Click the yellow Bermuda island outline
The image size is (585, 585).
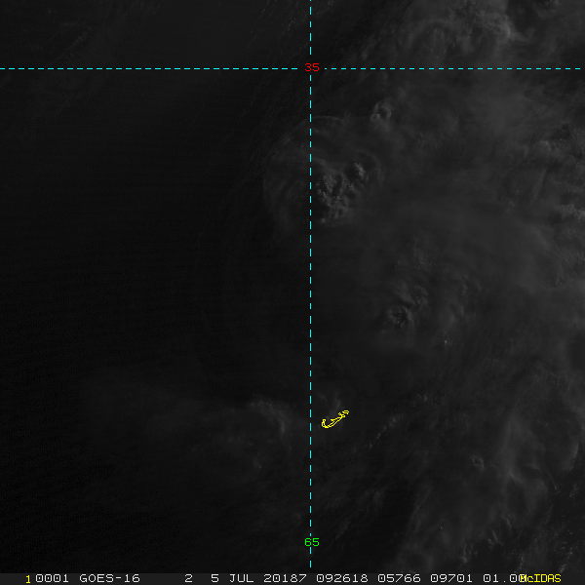point(335,419)
